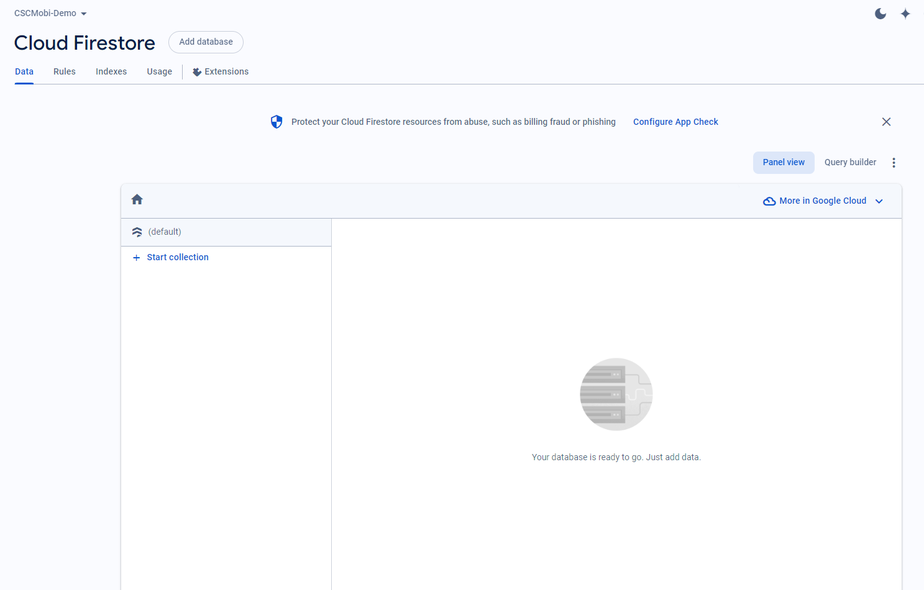This screenshot has width=924, height=590.
Task: Dismiss the App Check banner
Action: coord(886,122)
